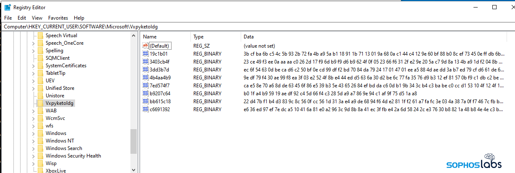Click the binary icon for b9207c64
This screenshot has height=173, width=515.
point(146,93)
